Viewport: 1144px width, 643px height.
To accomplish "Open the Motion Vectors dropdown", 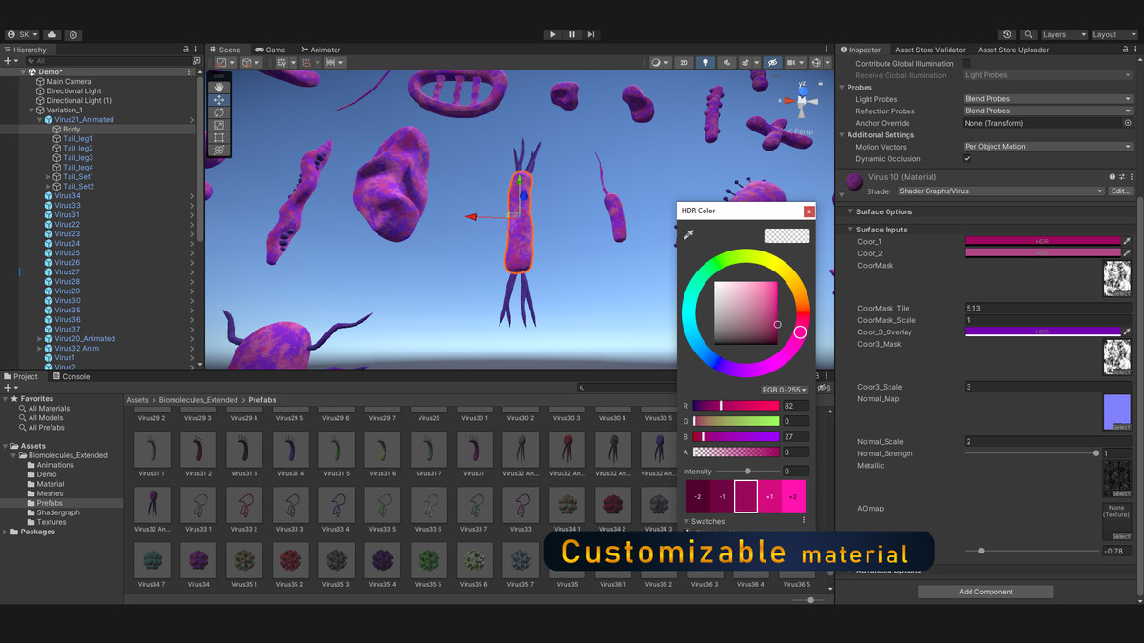I will point(1048,147).
